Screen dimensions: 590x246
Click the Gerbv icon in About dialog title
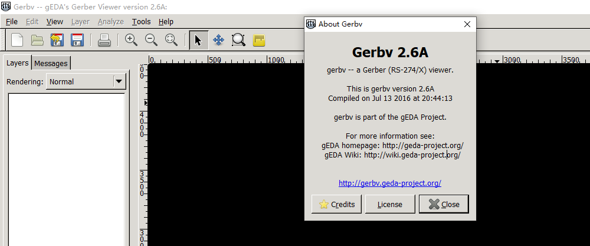coord(311,24)
